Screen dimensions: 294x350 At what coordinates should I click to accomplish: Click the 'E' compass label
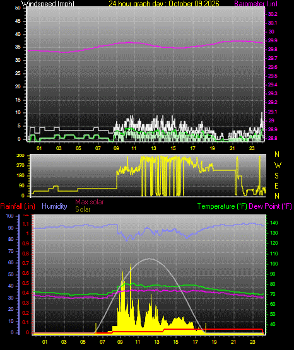coord(276,185)
